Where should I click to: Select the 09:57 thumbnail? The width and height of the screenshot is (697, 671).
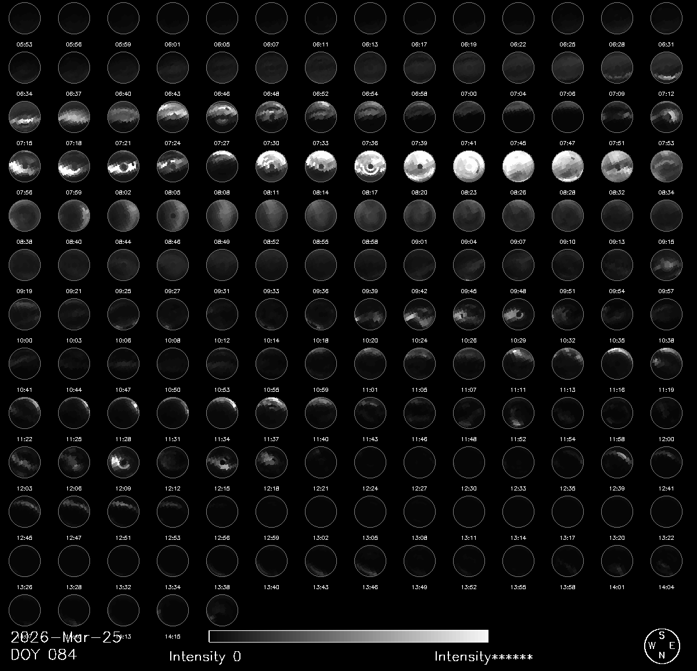[666, 264]
